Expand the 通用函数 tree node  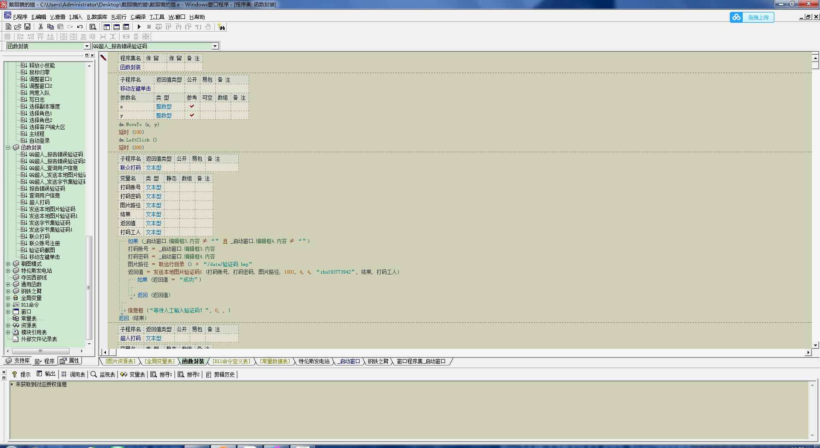tap(8, 284)
